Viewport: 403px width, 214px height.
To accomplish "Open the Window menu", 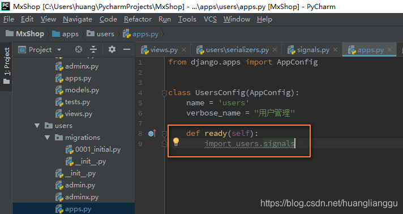I will pyautogui.click(x=237, y=19).
